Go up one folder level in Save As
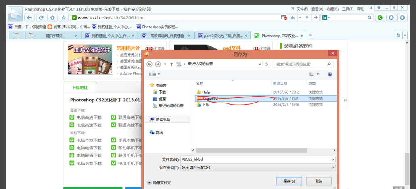The image size is (416, 189). 171,64
